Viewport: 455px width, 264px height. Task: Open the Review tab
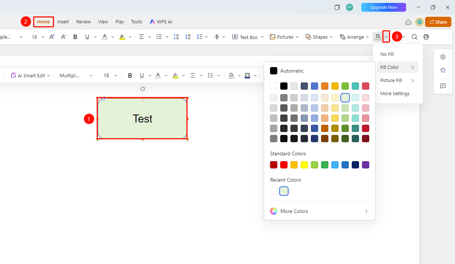pos(84,22)
